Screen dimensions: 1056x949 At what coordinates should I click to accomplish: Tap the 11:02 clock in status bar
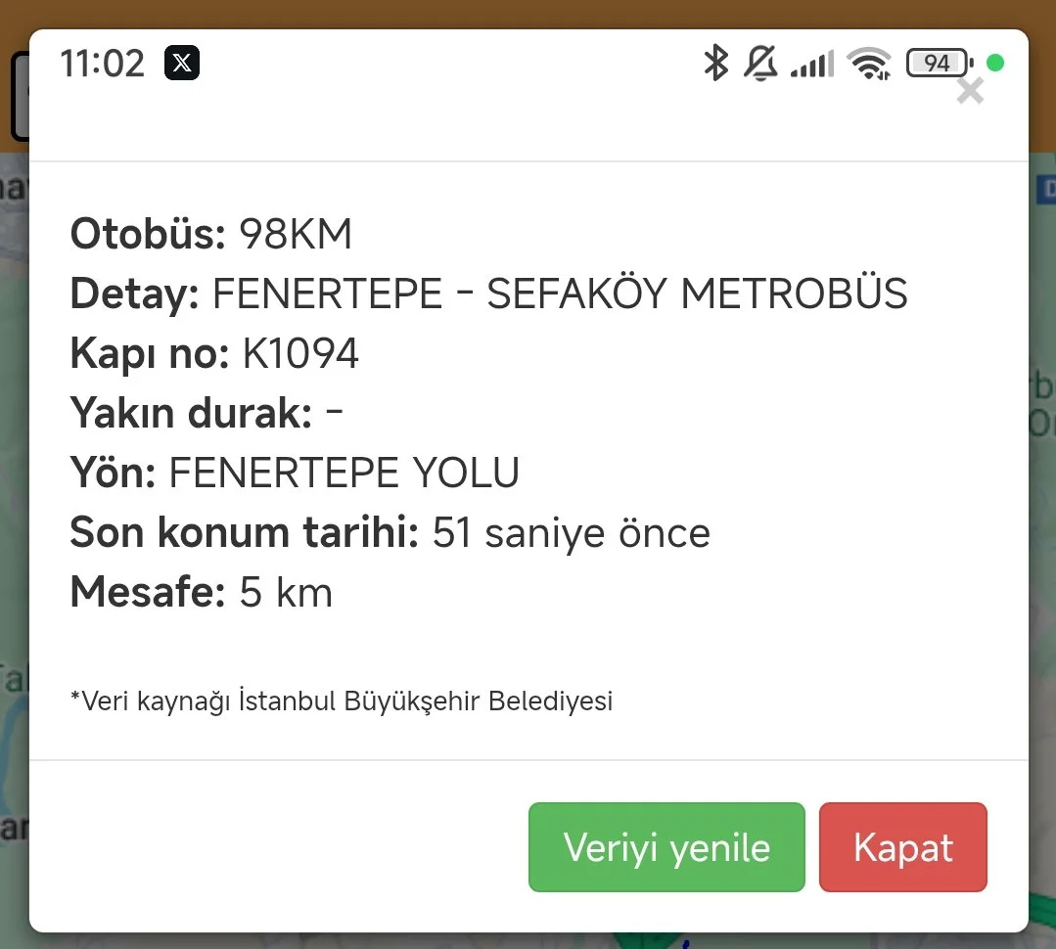pos(102,64)
